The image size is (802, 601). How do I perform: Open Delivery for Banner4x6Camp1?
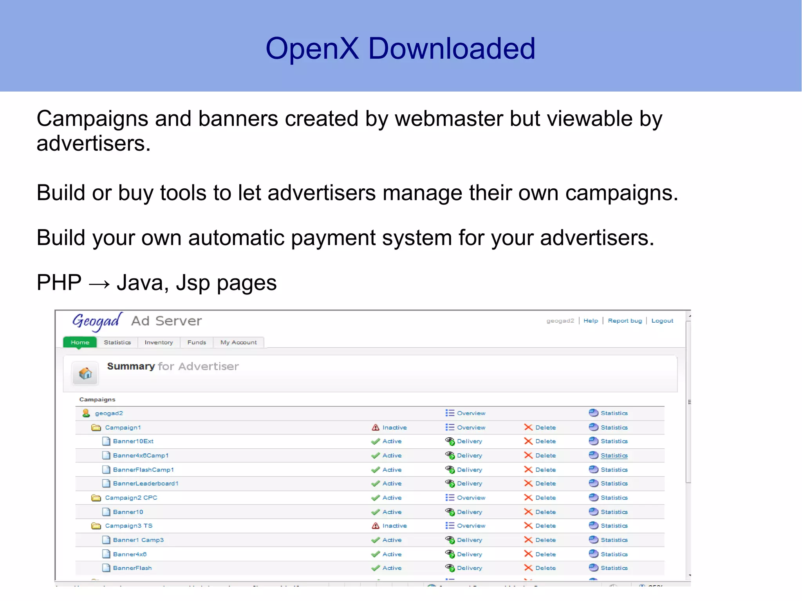click(470, 455)
